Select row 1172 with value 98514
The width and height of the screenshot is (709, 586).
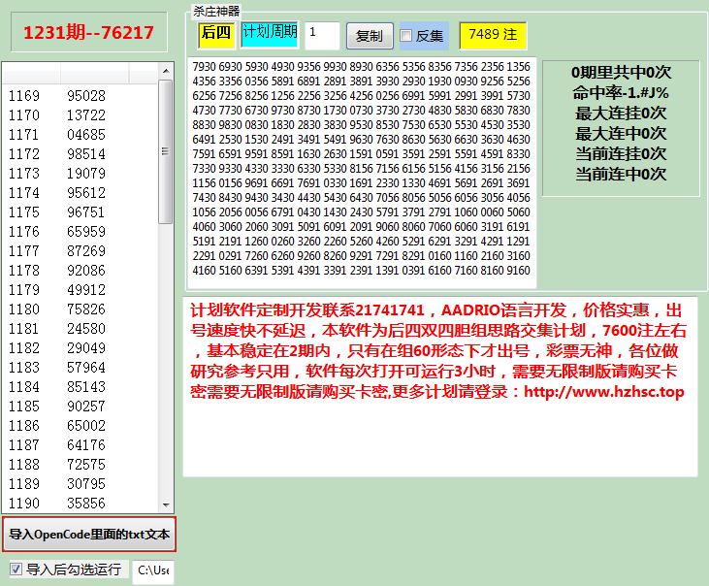pyautogui.click(x=81, y=154)
